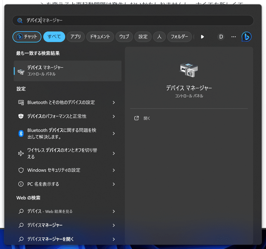Click large Device Manager icon in preview pane
Screen dimensions: 266x249
pos(189,70)
